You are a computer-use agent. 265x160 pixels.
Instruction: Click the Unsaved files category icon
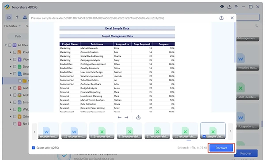(19, 74)
